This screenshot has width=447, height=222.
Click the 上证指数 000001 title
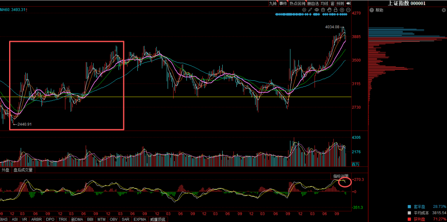pyautogui.click(x=406, y=3)
